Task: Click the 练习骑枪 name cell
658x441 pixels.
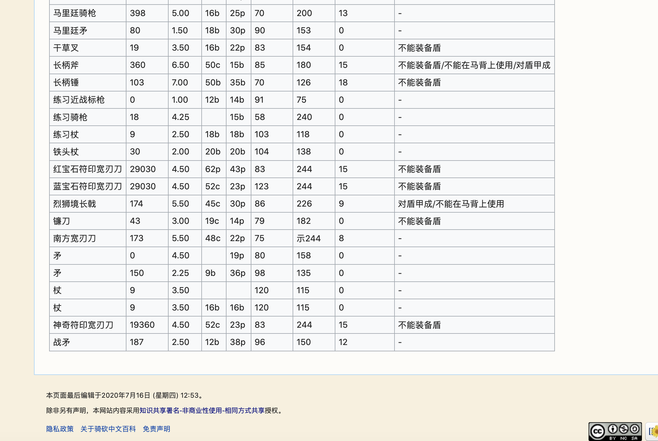Action: coord(88,117)
